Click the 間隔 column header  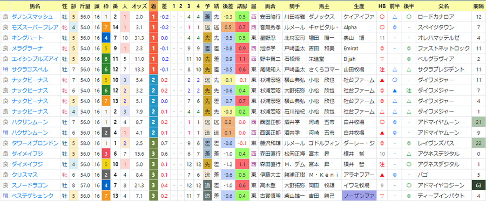click(478, 6)
